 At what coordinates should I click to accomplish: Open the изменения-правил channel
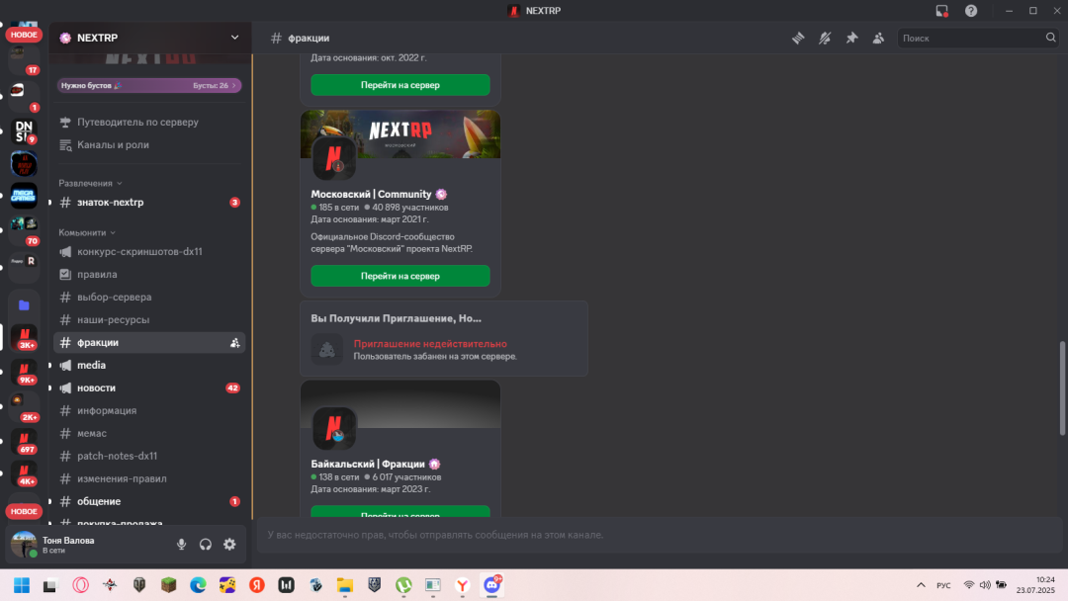149,478
